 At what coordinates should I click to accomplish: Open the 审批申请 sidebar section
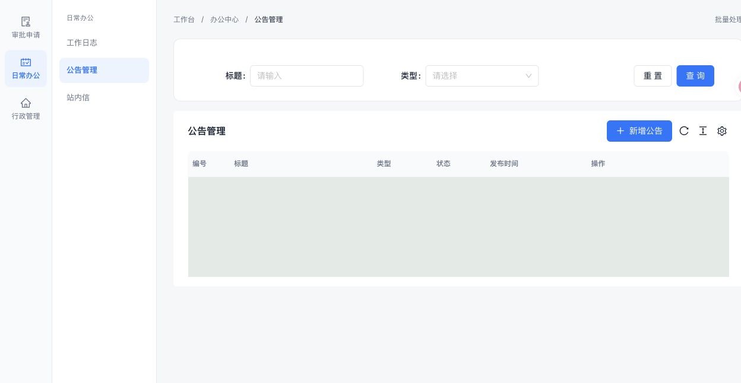click(26, 28)
